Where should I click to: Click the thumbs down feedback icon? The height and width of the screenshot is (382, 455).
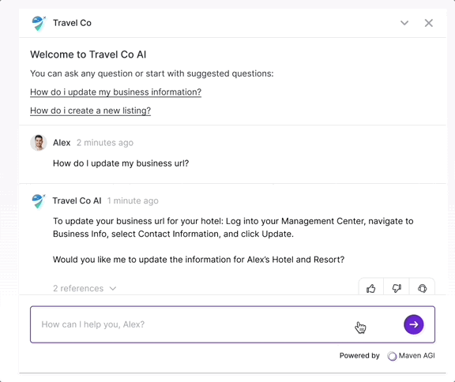pos(397,288)
